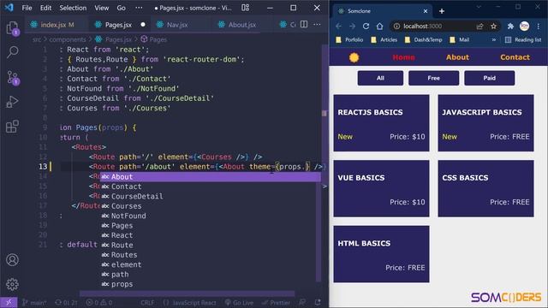Viewport: 548px width, 308px height.
Task: Open editor More Actions ellipsis
Action: point(317,25)
